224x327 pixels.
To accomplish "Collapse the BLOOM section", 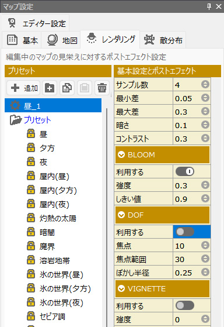I will [121, 155].
